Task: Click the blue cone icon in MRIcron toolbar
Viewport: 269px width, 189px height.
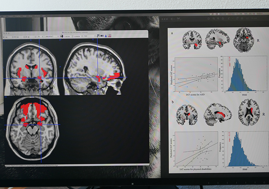Action: [x=106, y=36]
